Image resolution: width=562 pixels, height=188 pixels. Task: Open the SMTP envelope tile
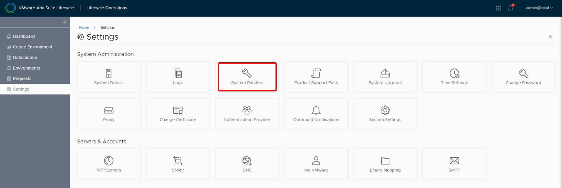(x=454, y=164)
